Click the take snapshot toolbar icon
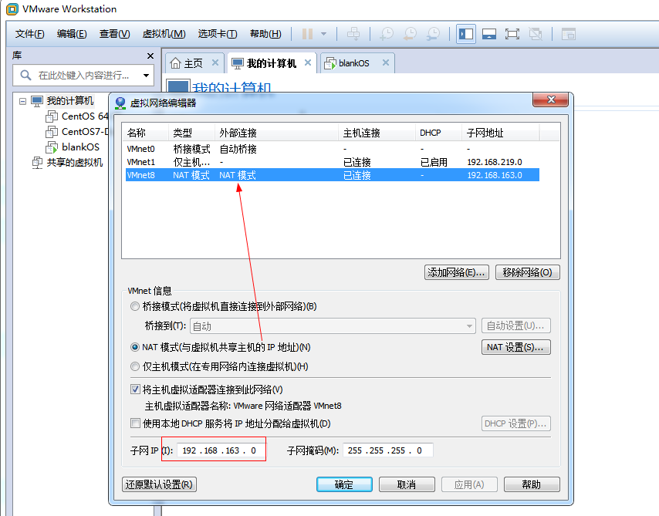Screen dimensions: 659x516 [387, 34]
